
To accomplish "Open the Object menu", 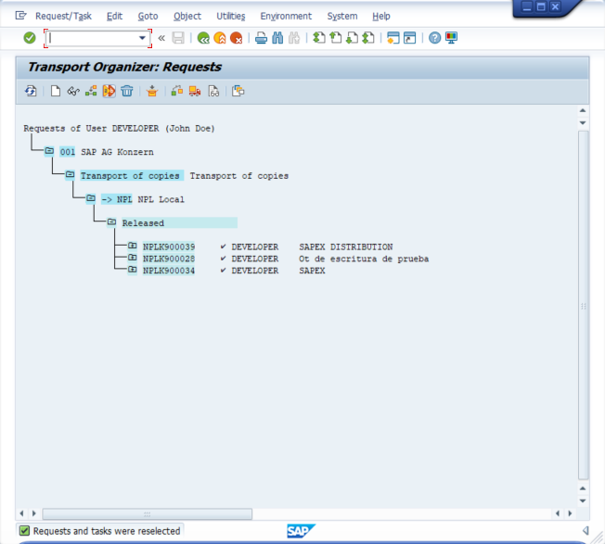I will (187, 16).
